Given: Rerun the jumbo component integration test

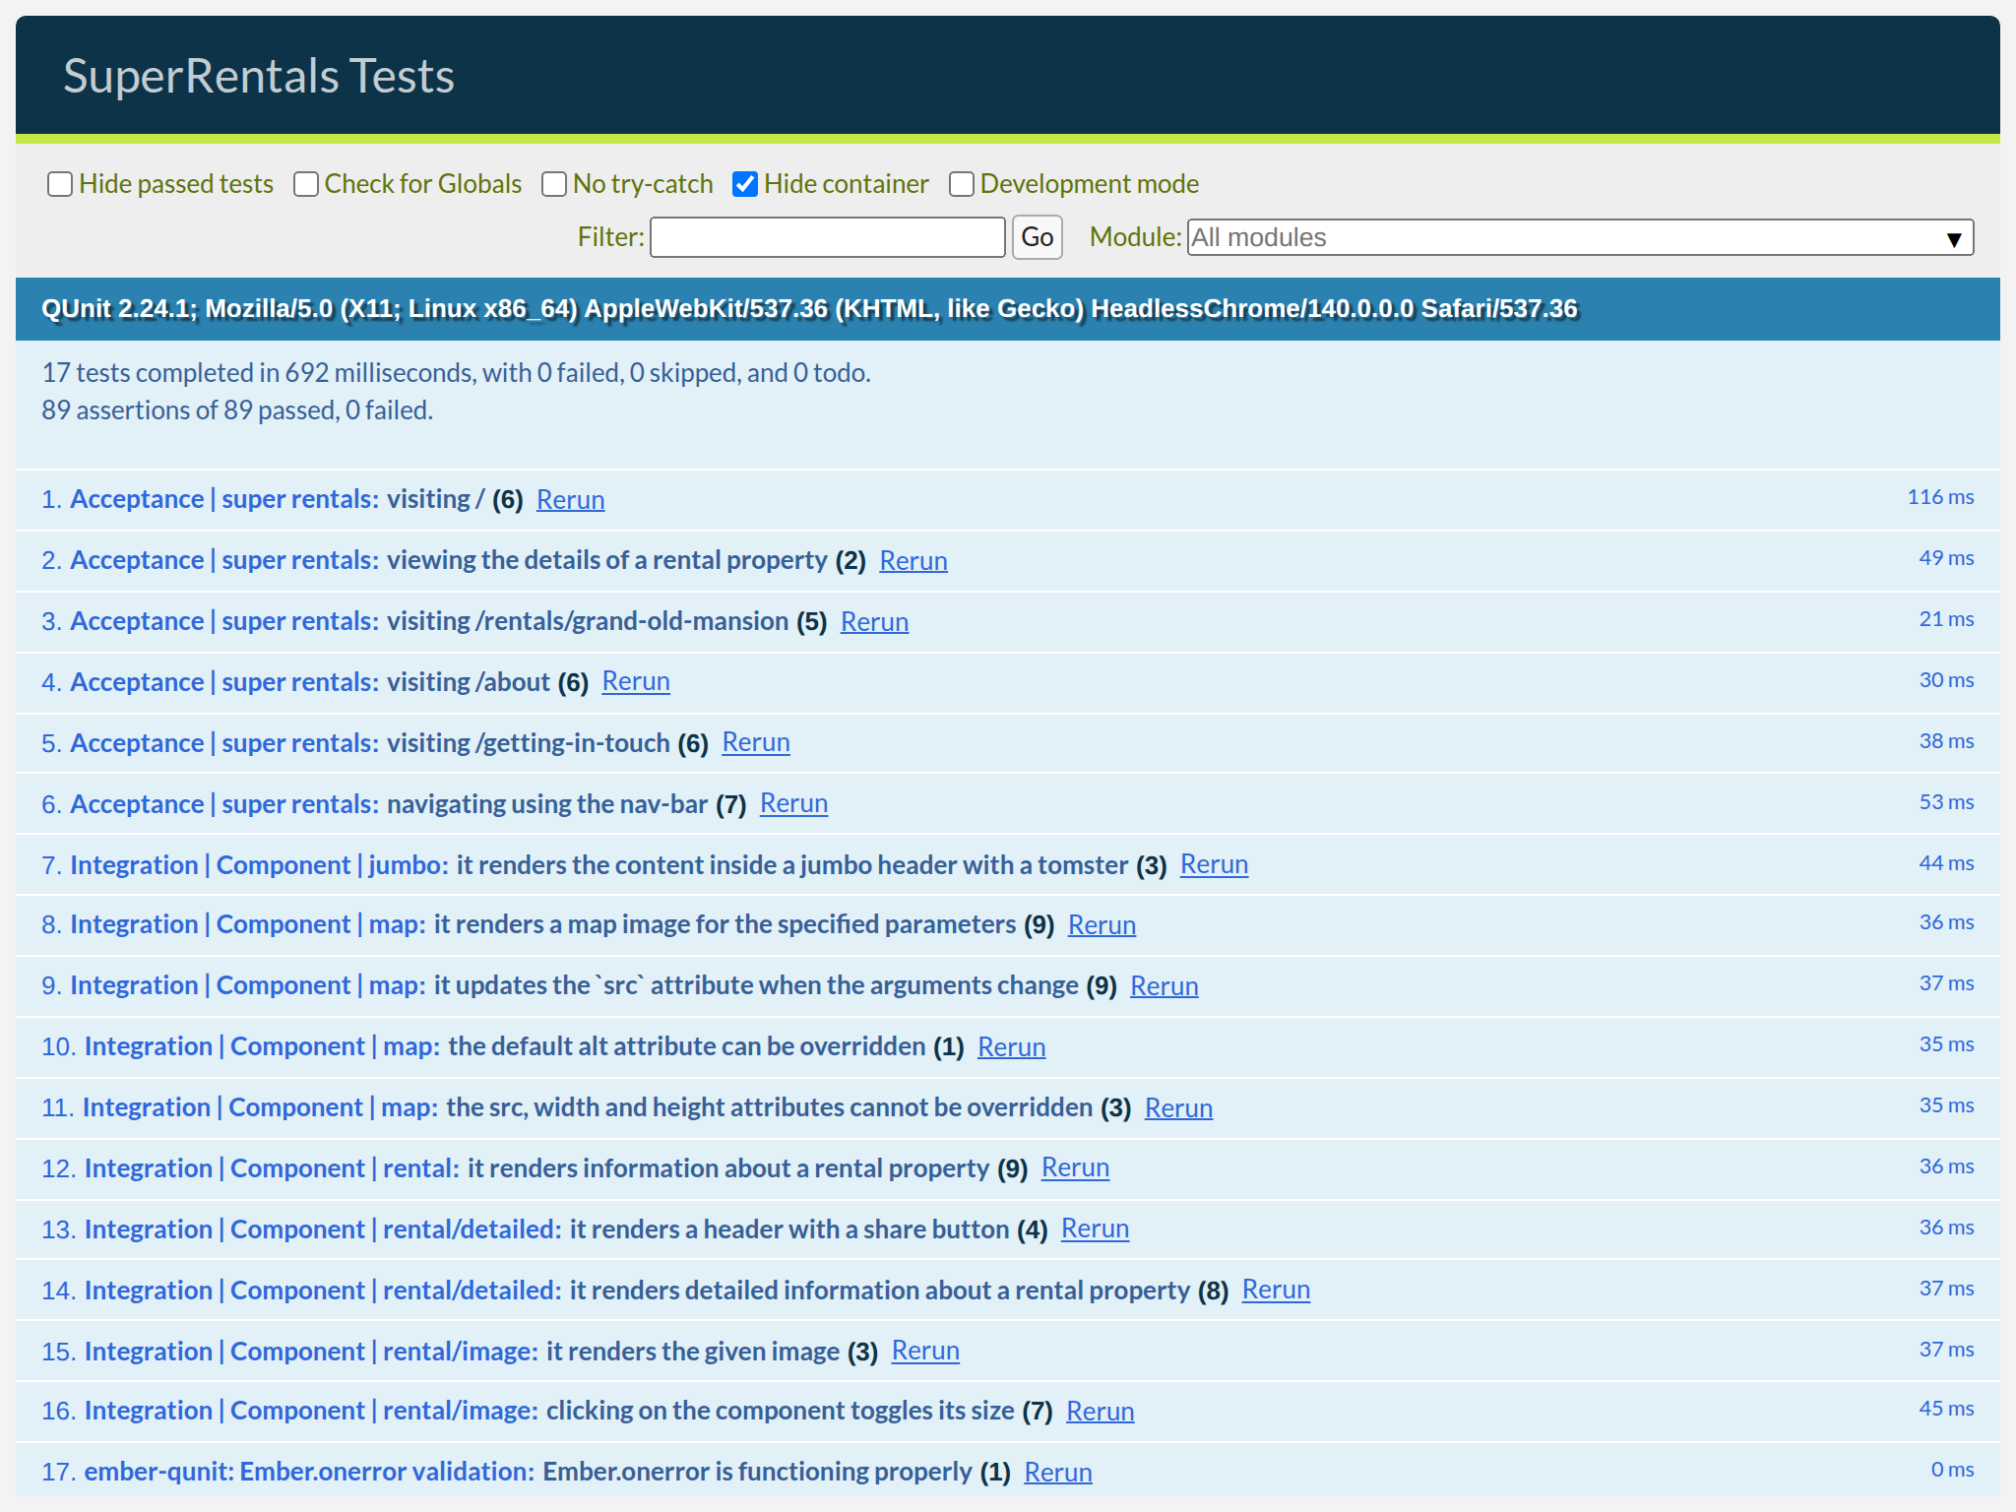Looking at the screenshot, I should 1214,864.
